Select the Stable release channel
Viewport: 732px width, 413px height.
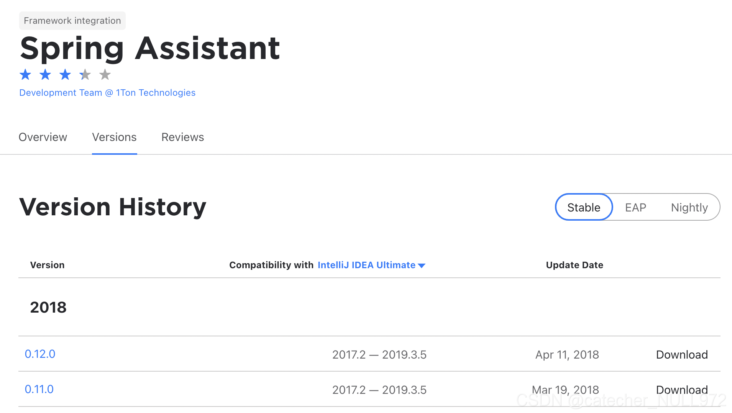point(584,207)
